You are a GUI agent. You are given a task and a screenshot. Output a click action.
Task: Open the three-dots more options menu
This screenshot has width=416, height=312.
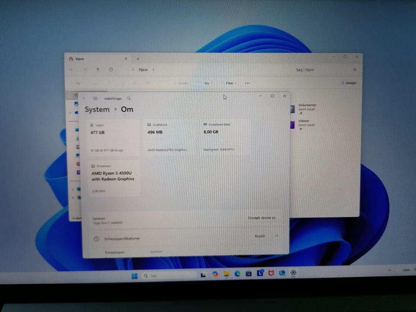(x=247, y=83)
